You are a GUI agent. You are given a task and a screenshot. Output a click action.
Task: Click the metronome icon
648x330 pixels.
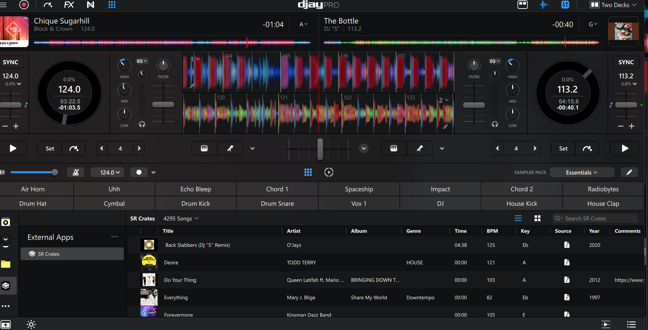[76, 172]
